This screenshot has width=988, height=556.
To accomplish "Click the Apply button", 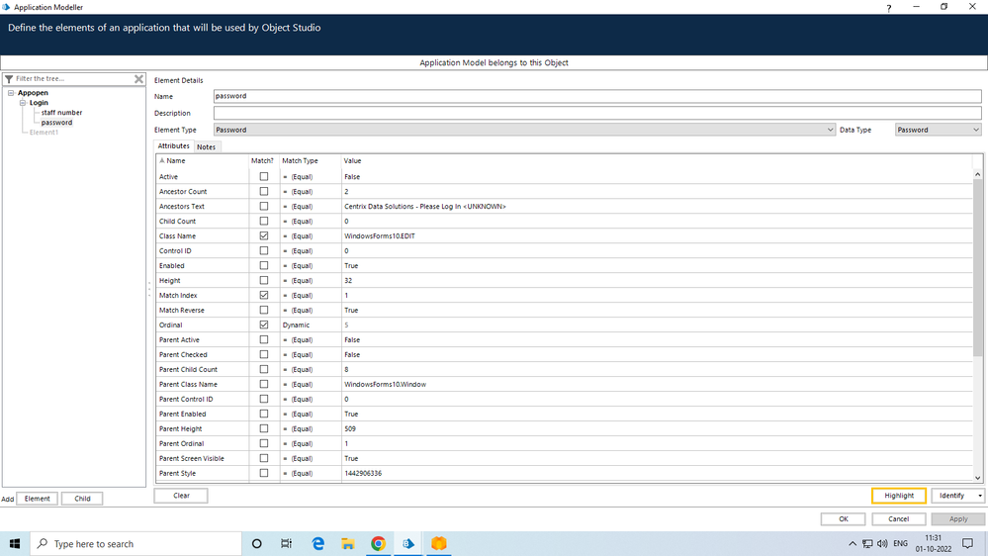I will [957, 518].
